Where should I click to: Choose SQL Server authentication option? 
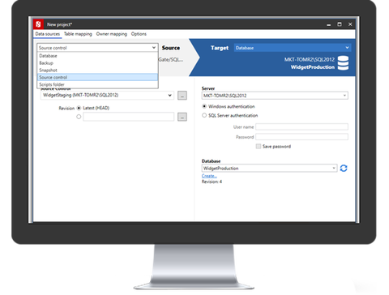click(204, 115)
